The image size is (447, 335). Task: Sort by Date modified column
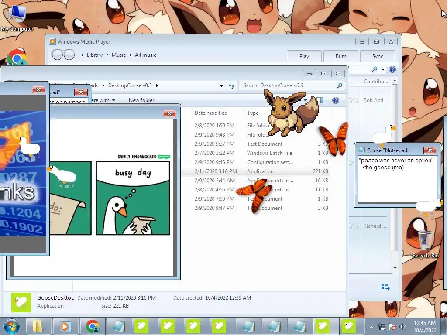211,113
